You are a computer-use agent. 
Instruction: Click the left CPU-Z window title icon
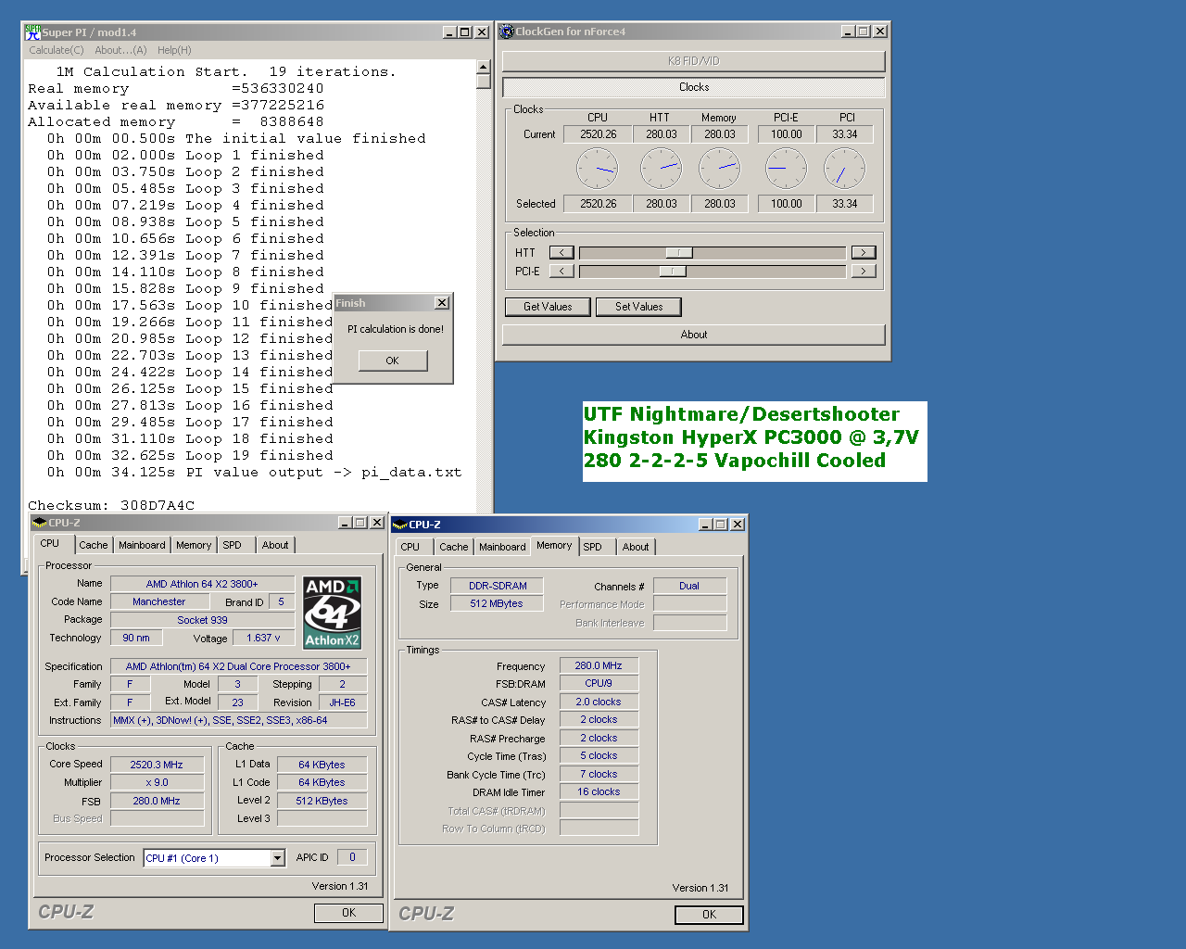(x=40, y=523)
